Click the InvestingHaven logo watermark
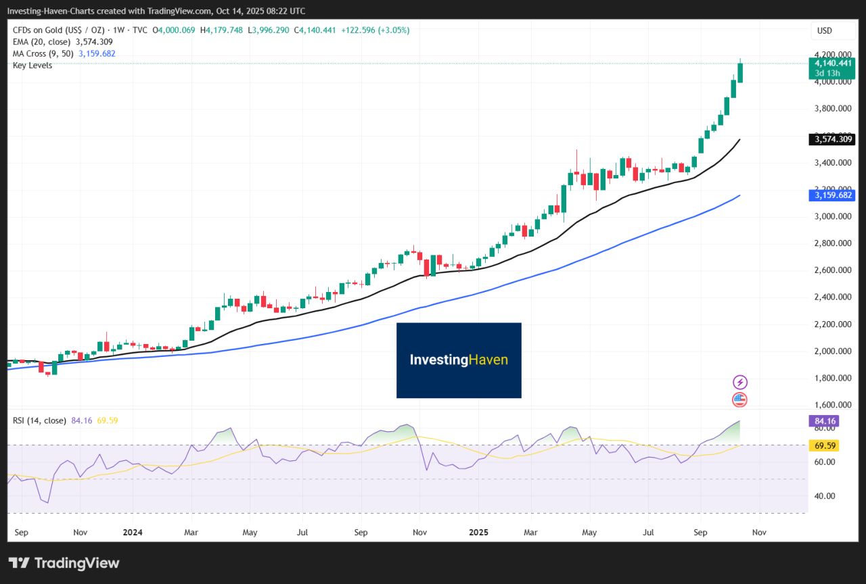Image resolution: width=866 pixels, height=584 pixels. point(459,360)
